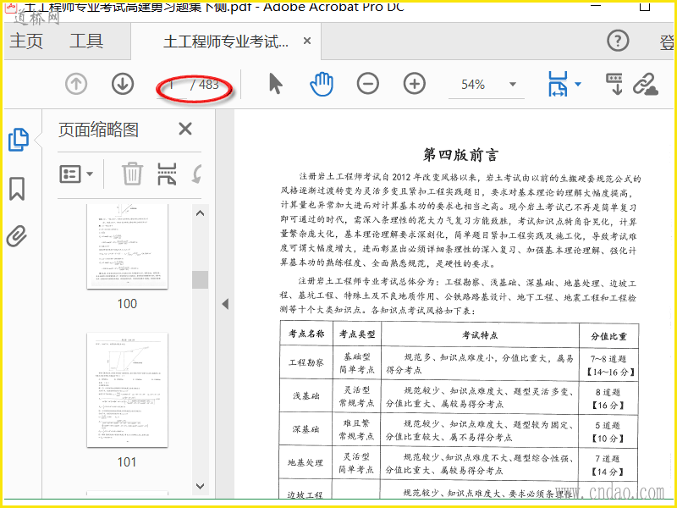Viewport: 677px width, 508px height.
Task: Click the 考试特点 table header
Action: tap(480, 334)
